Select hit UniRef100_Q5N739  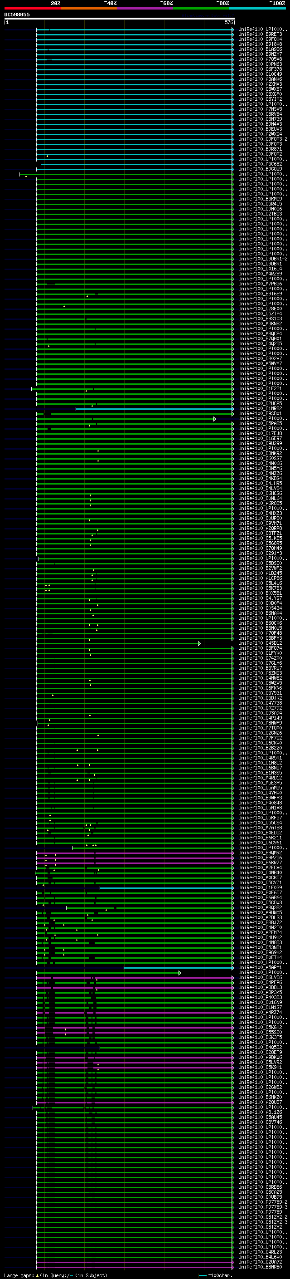(x=260, y=119)
